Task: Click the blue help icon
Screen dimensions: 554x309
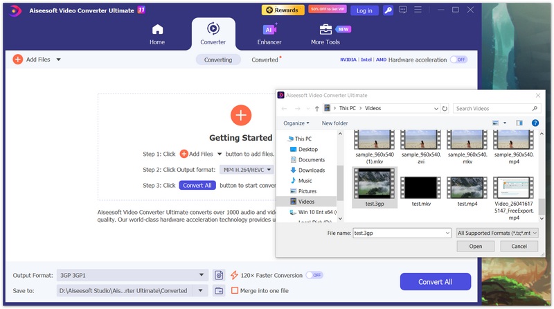Action: coord(535,123)
